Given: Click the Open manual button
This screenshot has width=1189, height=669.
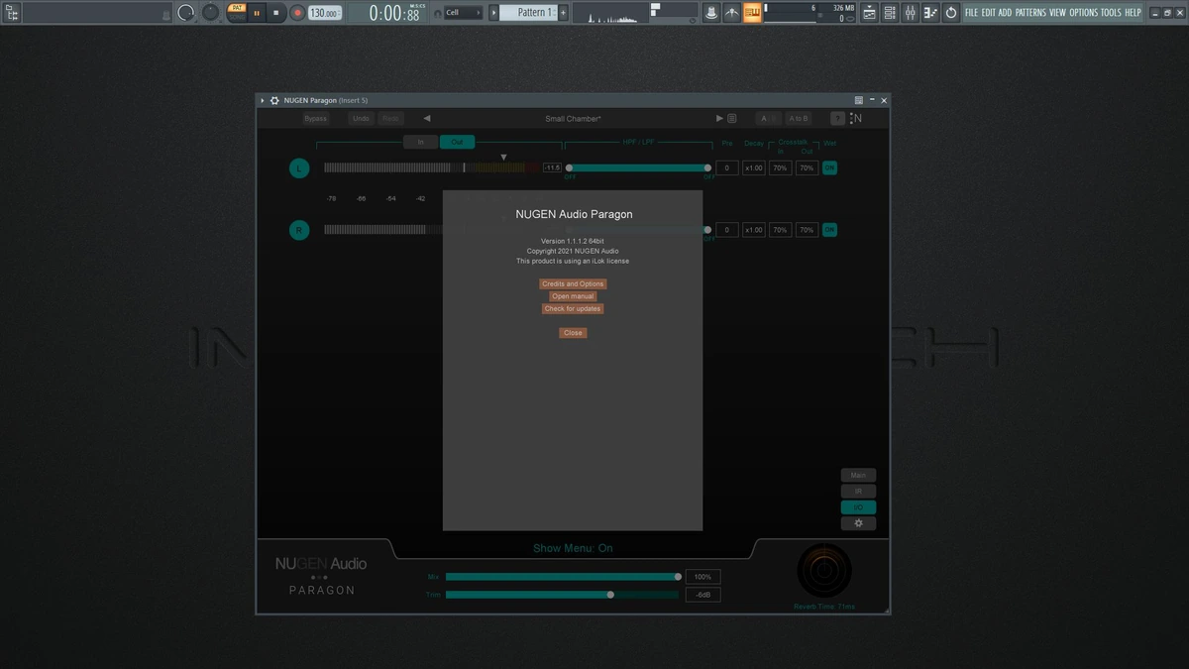Looking at the screenshot, I should (x=573, y=296).
